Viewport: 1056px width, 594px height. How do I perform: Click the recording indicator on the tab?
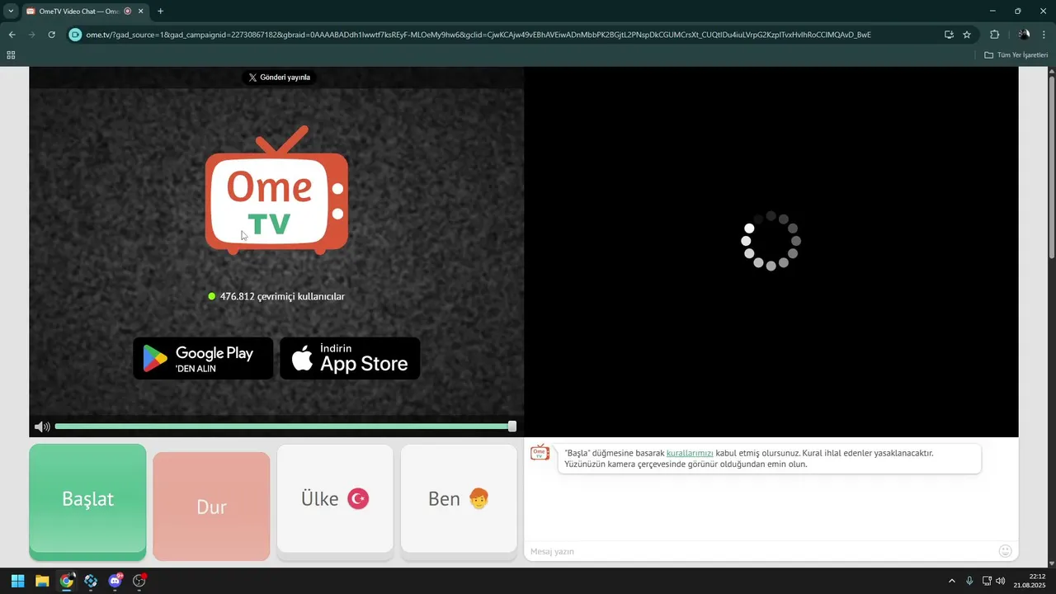point(128,12)
